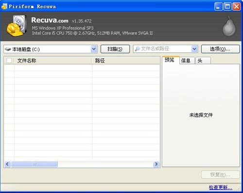Sort by the 路径 column header

126,61
